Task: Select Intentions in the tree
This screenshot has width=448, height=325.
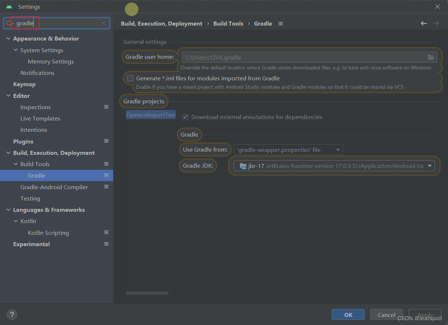Action: [34, 130]
